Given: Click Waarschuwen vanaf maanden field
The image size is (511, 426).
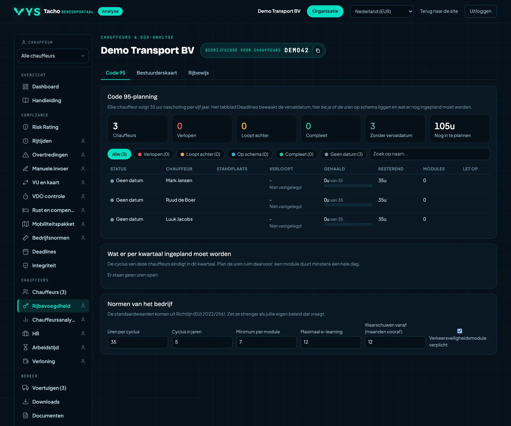Looking at the screenshot, I should (395, 342).
